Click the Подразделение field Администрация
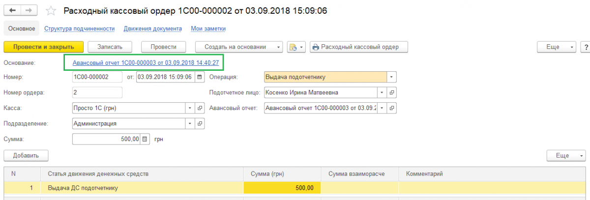The image size is (590, 200). tap(129, 124)
